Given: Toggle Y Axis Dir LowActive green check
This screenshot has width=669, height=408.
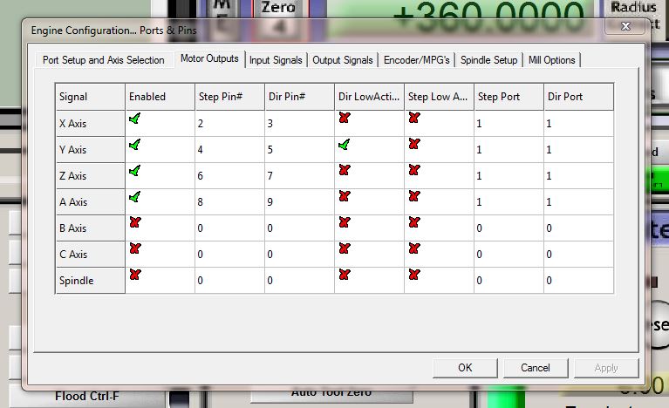Looking at the screenshot, I should tap(344, 145).
